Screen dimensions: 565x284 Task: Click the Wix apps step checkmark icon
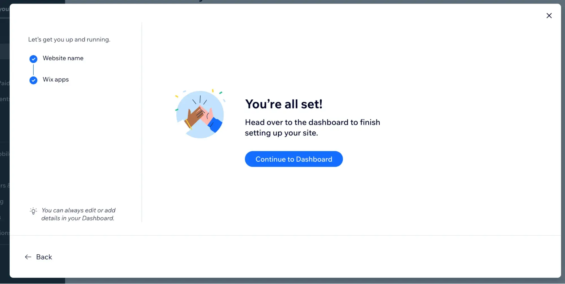(33, 80)
